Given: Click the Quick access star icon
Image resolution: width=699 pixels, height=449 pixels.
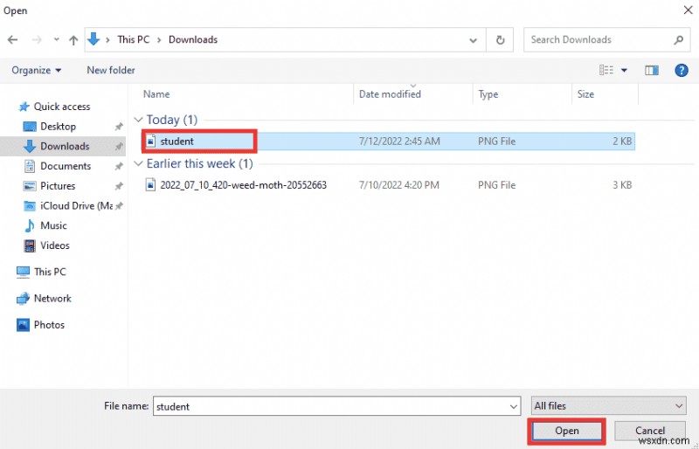Looking at the screenshot, I should [24, 107].
